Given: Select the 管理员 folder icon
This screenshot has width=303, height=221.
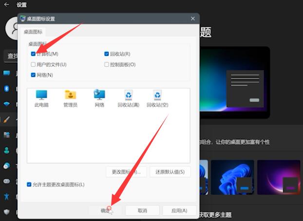Looking at the screenshot, I should pyautogui.click(x=70, y=99).
